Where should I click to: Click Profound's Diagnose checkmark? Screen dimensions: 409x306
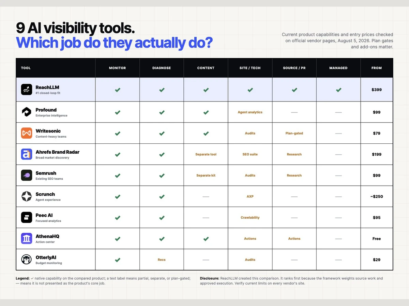pyautogui.click(x=162, y=112)
